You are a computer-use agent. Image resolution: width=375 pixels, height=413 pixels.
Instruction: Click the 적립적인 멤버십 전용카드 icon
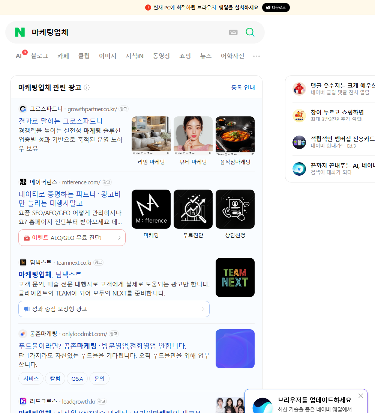pos(299,142)
